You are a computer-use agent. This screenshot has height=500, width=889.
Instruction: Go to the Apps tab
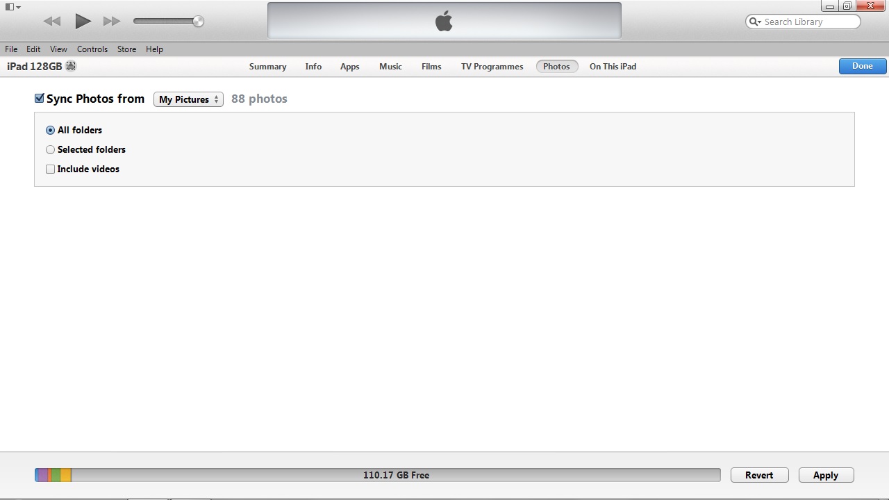[349, 67]
